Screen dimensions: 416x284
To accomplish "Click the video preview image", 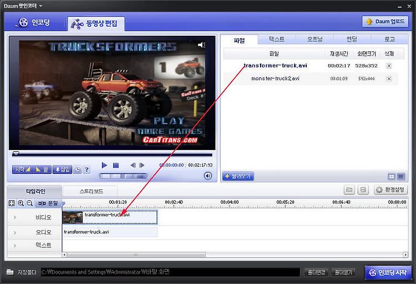I will pos(112,93).
